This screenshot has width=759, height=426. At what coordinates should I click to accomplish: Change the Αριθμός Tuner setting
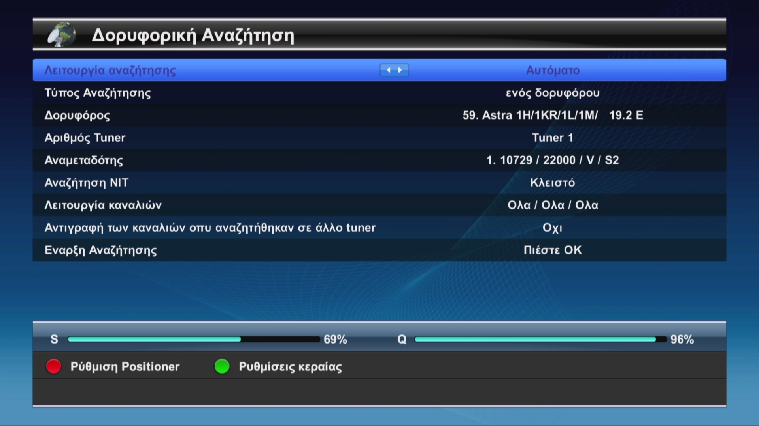[379, 138]
